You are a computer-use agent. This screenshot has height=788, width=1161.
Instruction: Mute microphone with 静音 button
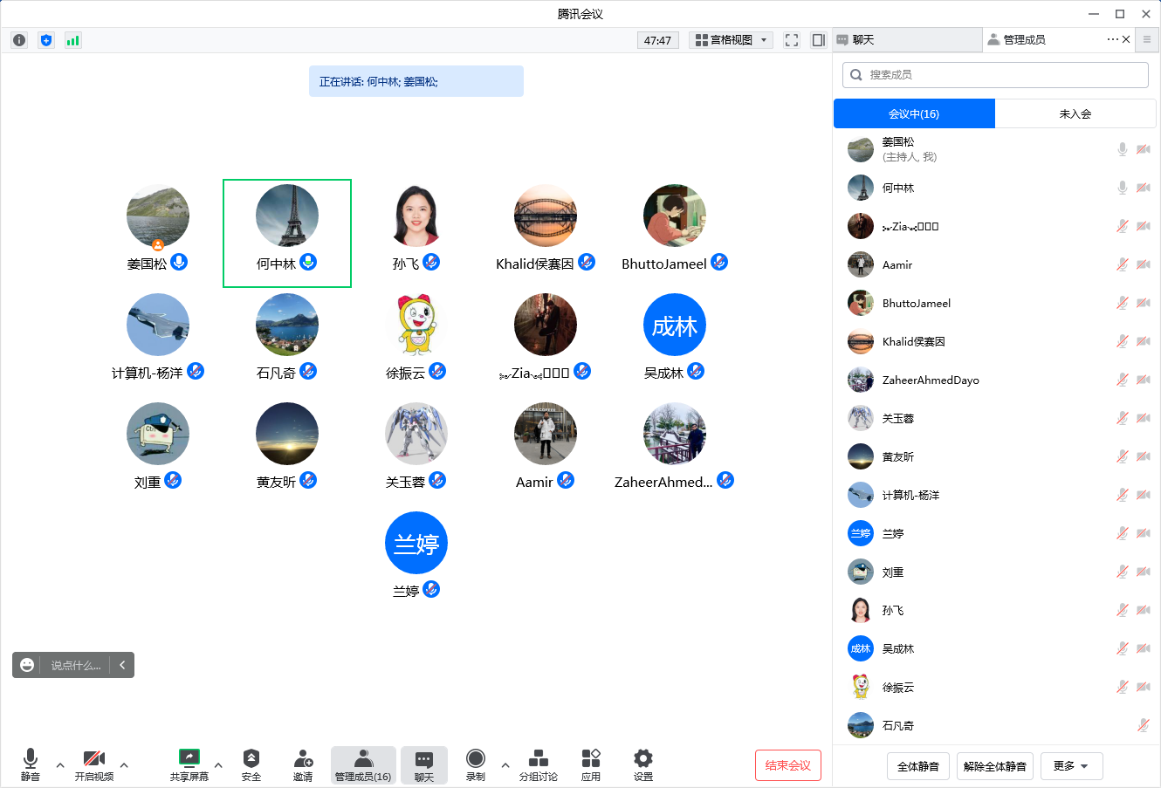pos(31,764)
